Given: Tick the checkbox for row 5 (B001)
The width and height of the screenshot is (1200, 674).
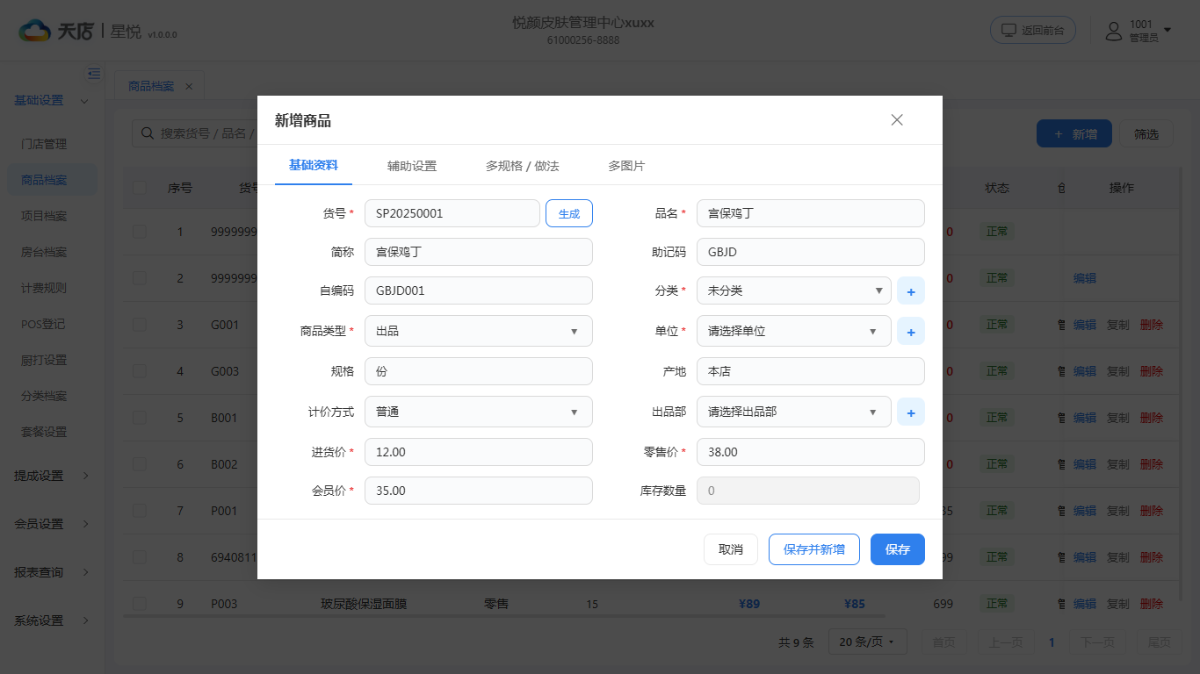Looking at the screenshot, I should tap(140, 418).
